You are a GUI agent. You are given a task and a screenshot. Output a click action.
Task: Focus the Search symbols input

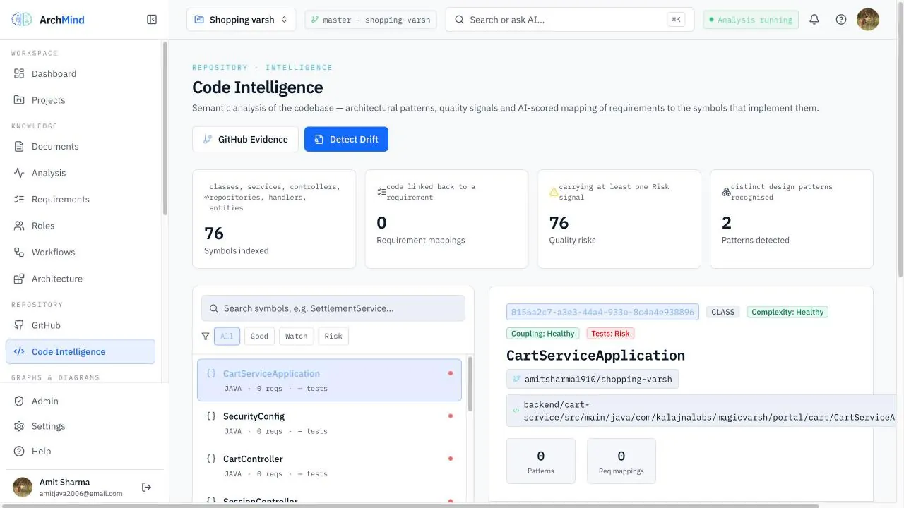[333, 308]
